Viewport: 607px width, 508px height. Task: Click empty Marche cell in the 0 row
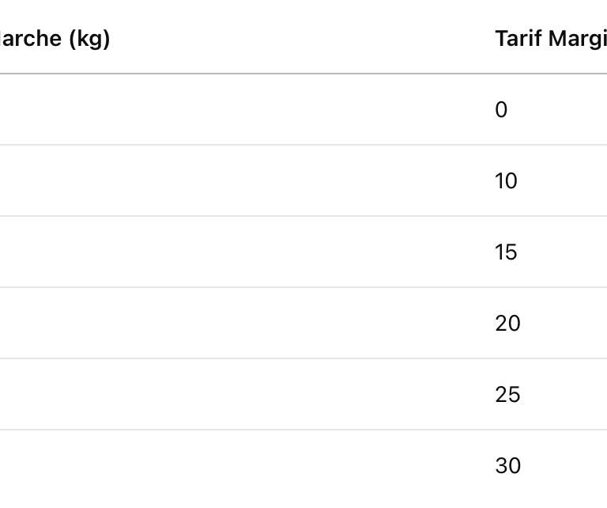click(x=237, y=110)
